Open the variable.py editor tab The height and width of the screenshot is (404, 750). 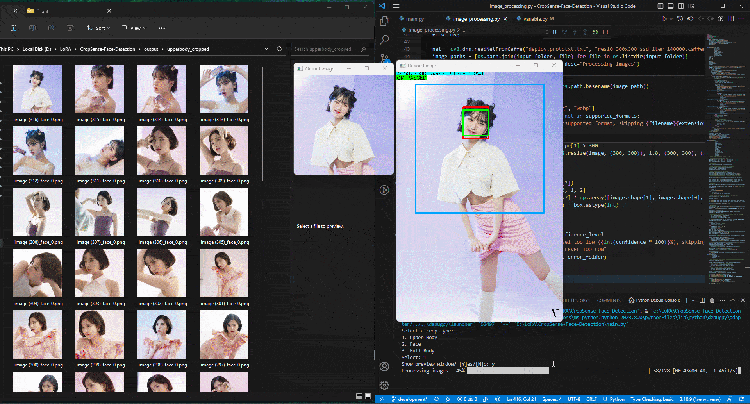(535, 19)
